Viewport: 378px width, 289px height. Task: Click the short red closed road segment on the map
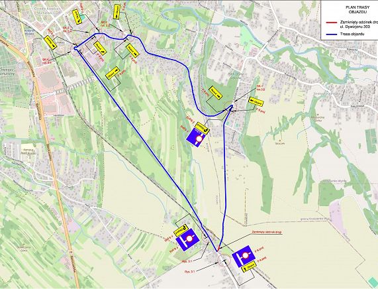click(x=218, y=248)
